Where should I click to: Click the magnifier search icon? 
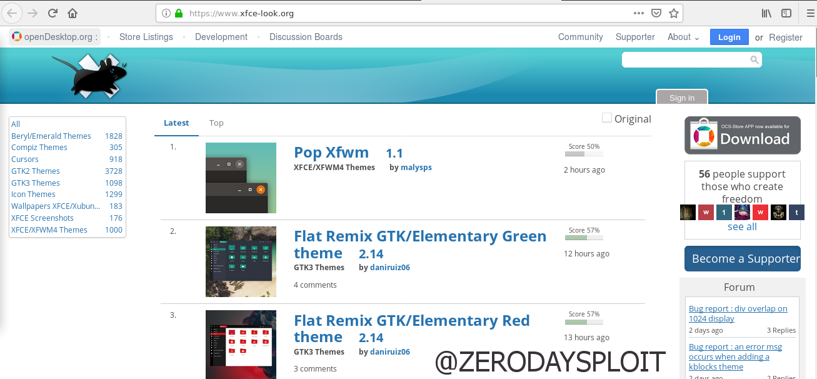[x=754, y=60]
